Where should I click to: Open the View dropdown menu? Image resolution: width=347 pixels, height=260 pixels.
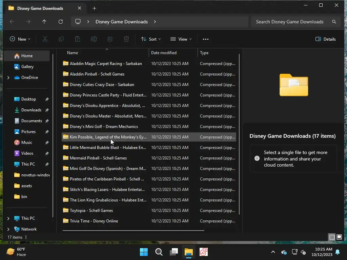(181, 39)
